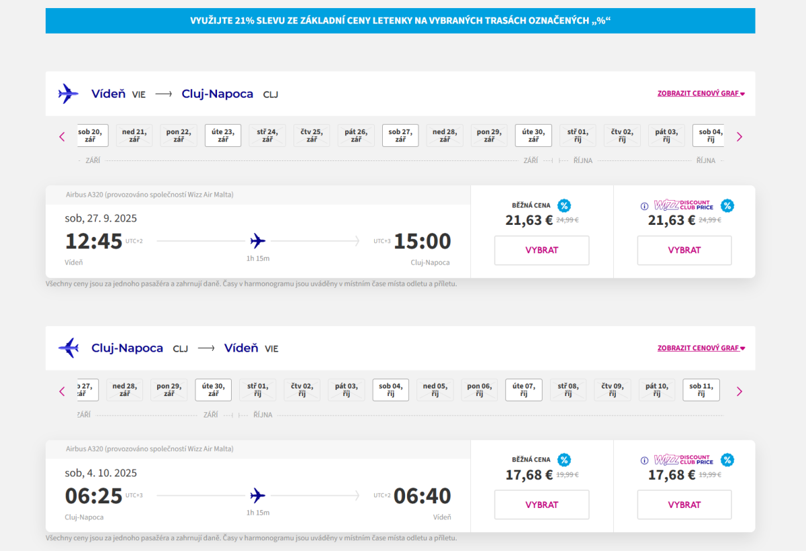Image resolution: width=806 pixels, height=551 pixels.
Task: Click the percent badge next to return Běžná cena
Action: click(x=564, y=460)
